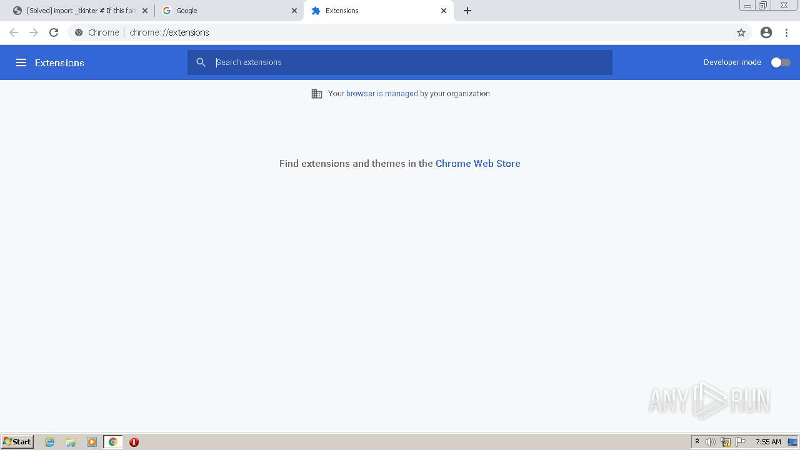The image size is (800, 450).
Task: Open Chrome three-dot menu
Action: coord(787,32)
